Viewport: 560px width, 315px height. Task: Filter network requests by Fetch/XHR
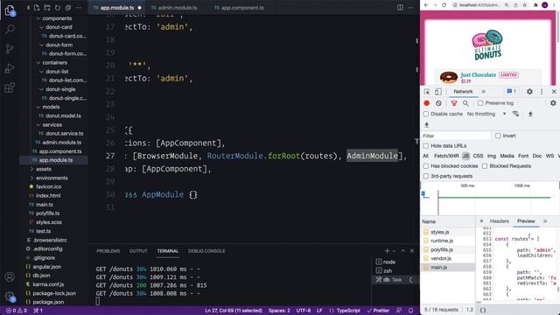446,156
